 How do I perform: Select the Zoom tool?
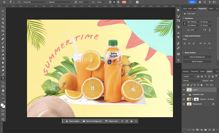click(x=3, y=94)
